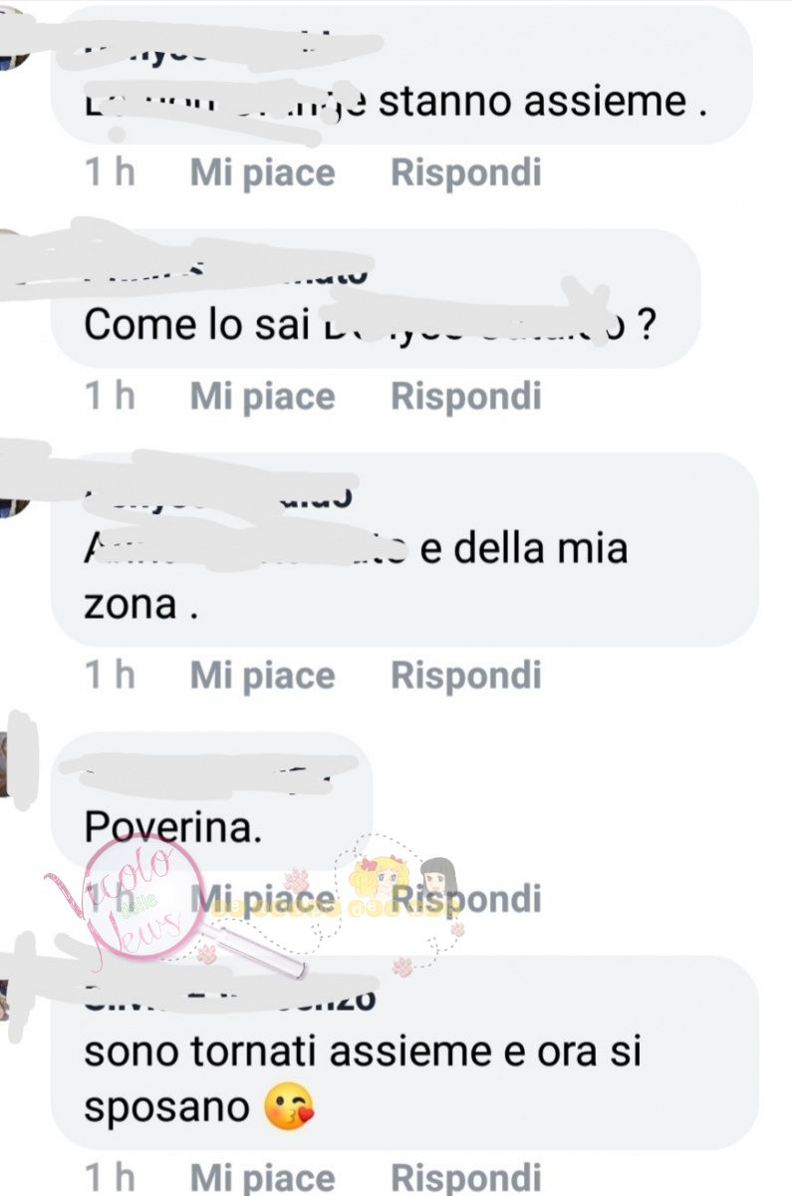Reply to the "Poverina." comment using Rispondi
Screen dimensions: 792x1196
466,898
